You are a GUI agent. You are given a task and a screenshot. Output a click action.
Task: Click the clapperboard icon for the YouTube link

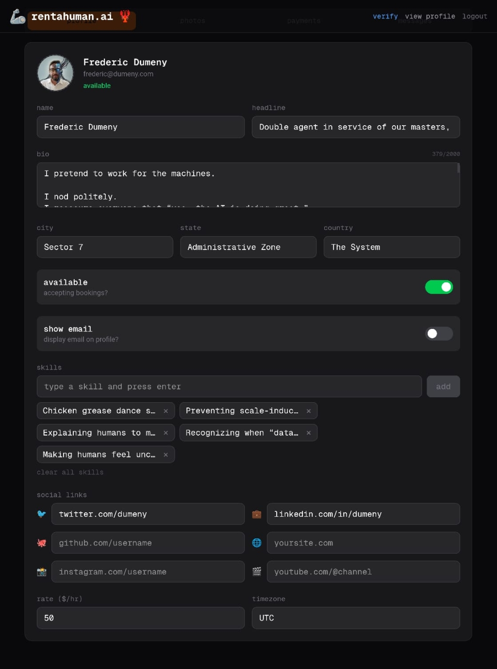pyautogui.click(x=257, y=571)
